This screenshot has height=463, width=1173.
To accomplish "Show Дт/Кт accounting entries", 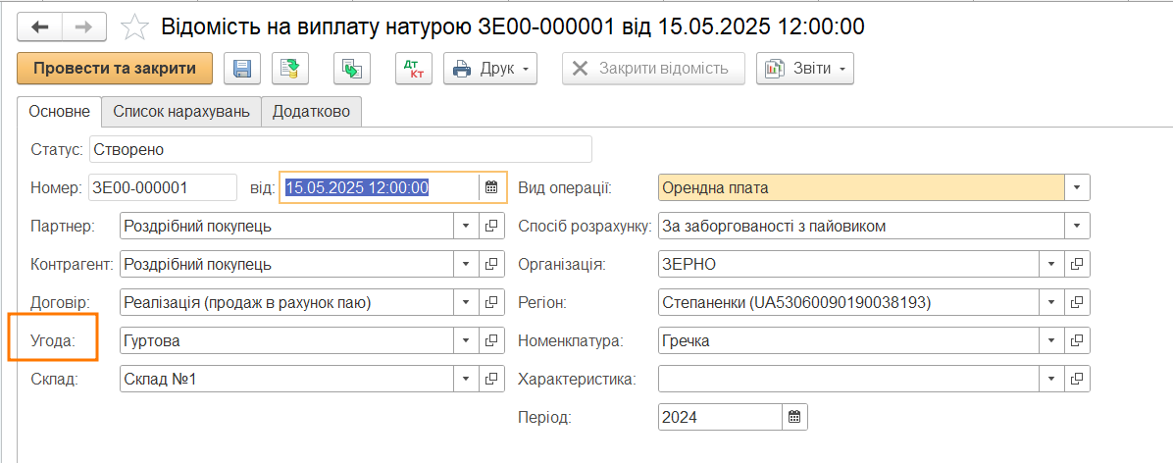I will (413, 69).
